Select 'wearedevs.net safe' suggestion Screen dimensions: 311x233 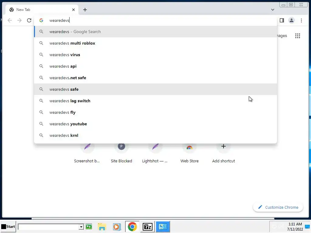coord(155,78)
